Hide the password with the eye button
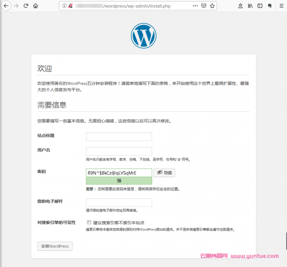Screen dimensions: 287x267 click(164, 173)
